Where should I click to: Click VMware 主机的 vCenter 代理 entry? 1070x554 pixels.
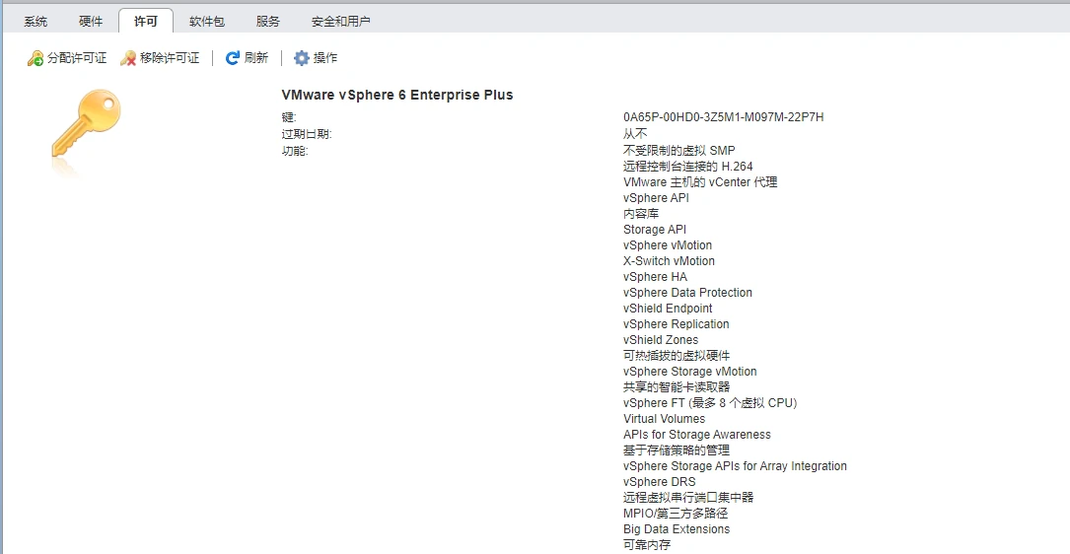pyautogui.click(x=700, y=182)
